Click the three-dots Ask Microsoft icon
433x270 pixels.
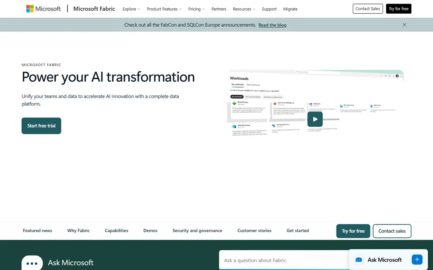click(32, 263)
